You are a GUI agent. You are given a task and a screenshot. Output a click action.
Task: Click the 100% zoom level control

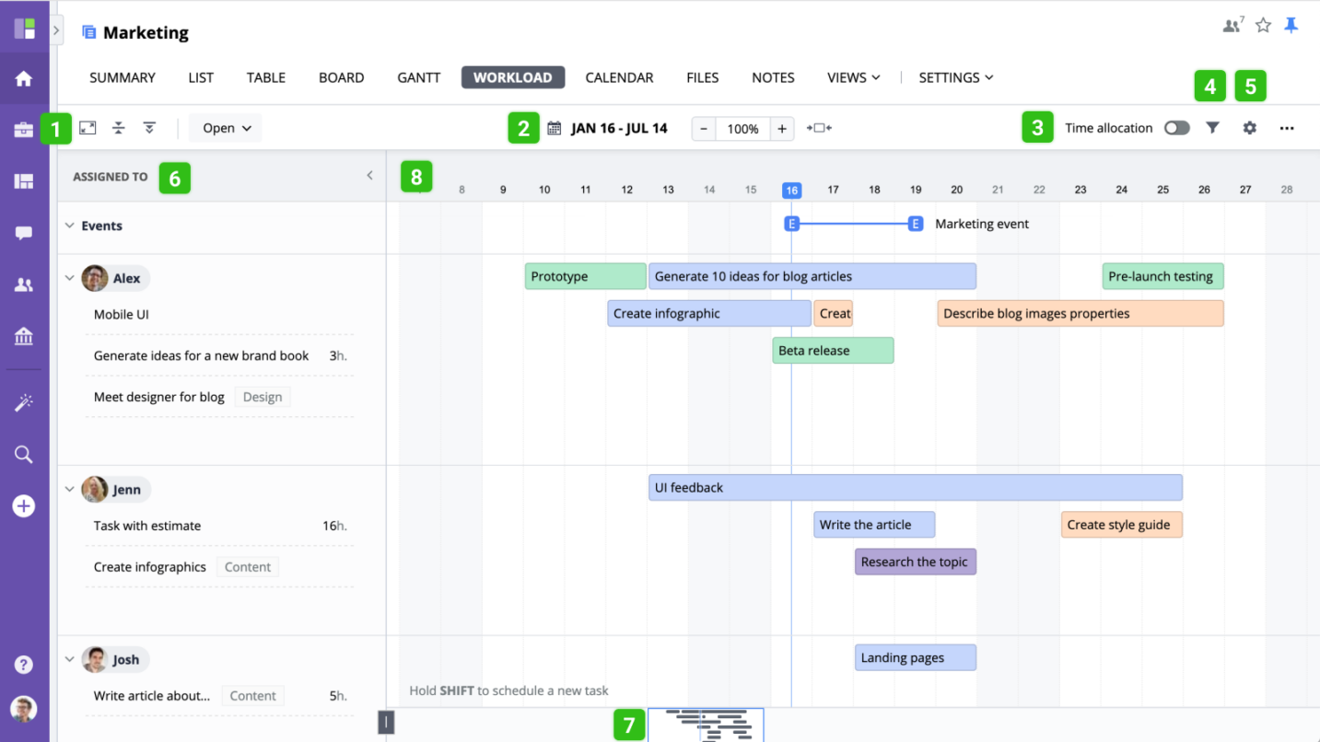pos(742,128)
